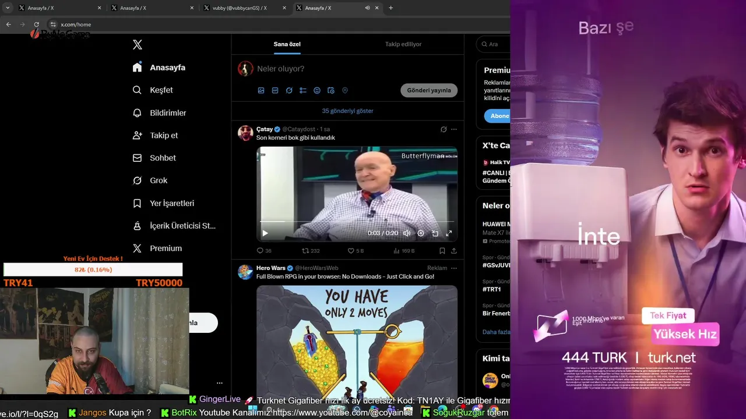
Task: Open account menu three dots
Action: point(220,383)
